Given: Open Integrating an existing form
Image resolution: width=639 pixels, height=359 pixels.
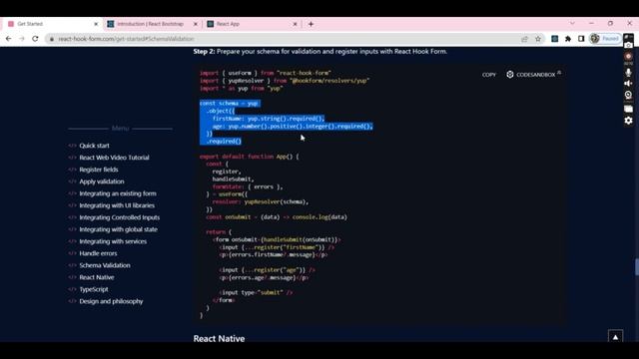Looking at the screenshot, I should pyautogui.click(x=118, y=193).
